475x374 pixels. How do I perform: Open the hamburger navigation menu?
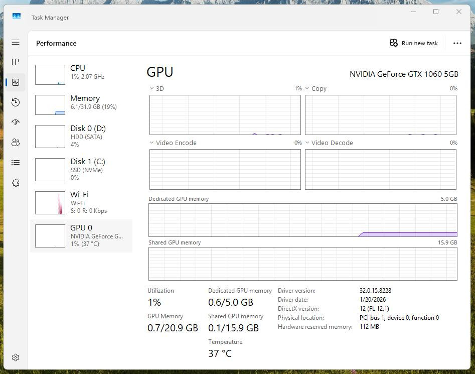point(16,43)
